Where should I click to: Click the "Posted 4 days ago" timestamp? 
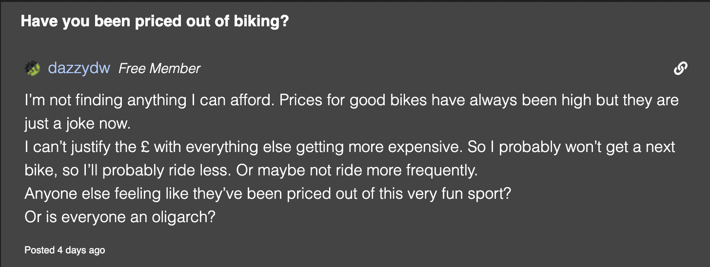65,250
